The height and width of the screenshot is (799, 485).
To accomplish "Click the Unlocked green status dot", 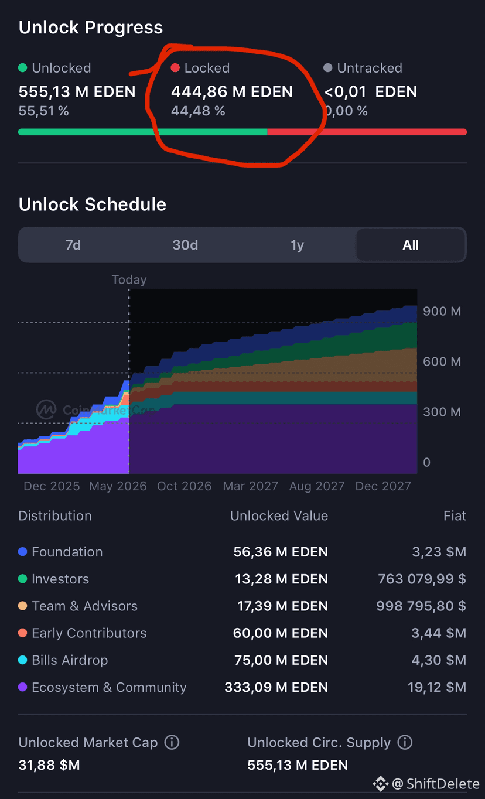I will 23,68.
